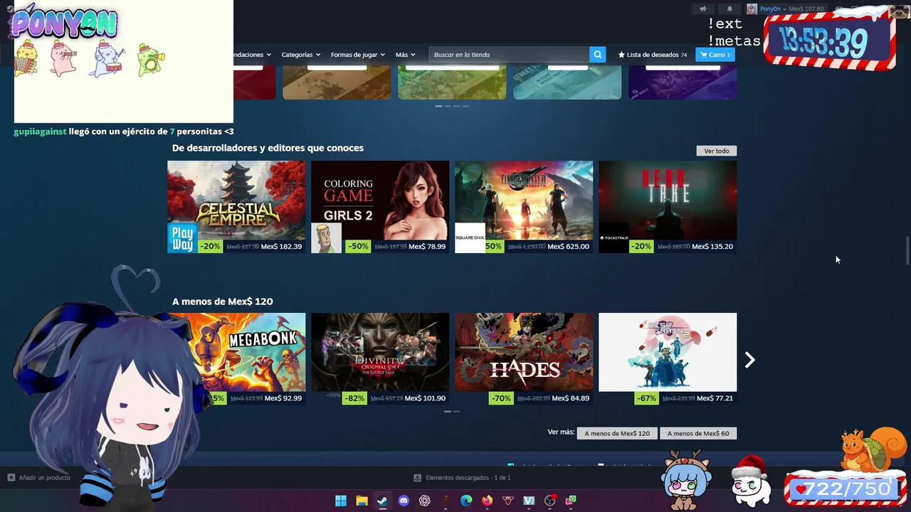Click the taskbar icon with the red badge
This screenshot has width=911, height=512.
tap(549, 501)
